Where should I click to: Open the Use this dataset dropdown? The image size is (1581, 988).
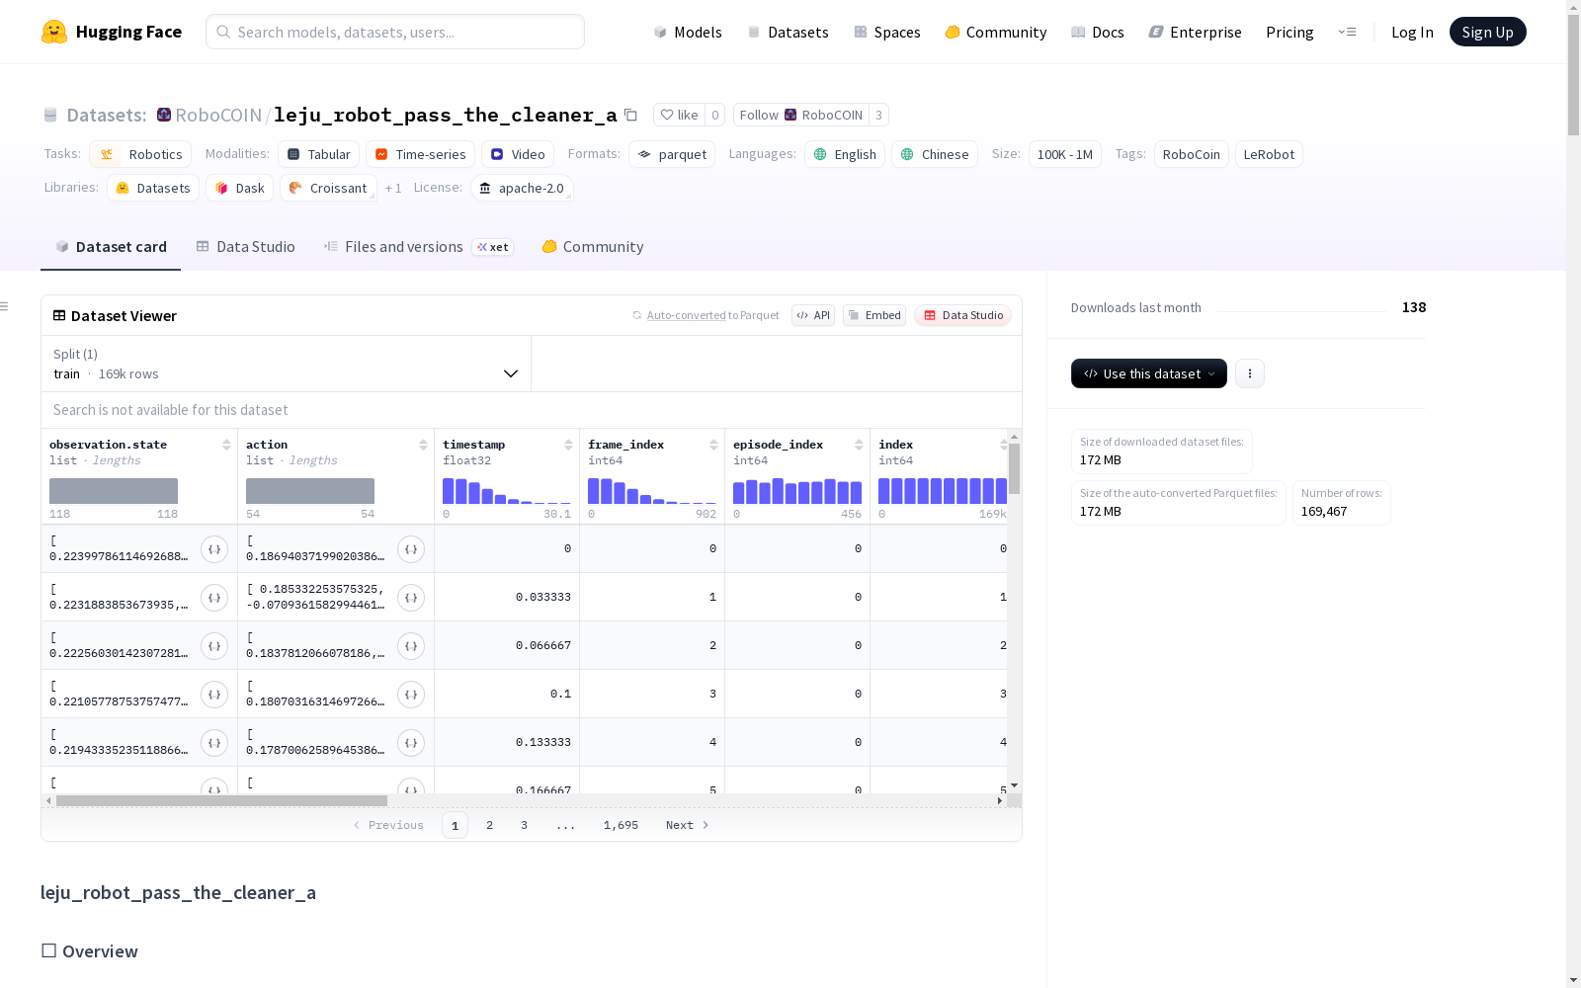(x=1149, y=373)
